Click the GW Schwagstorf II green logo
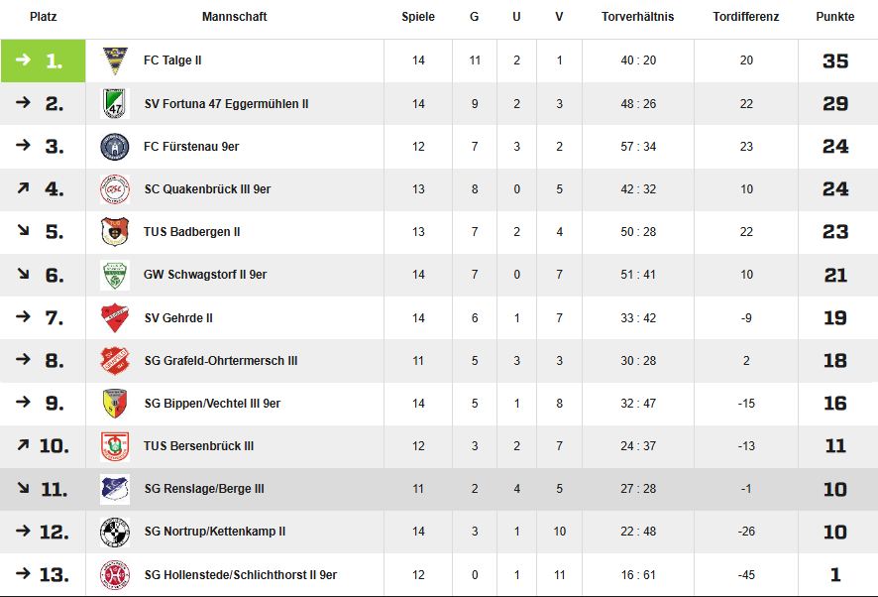This screenshot has height=597, width=878. click(115, 275)
